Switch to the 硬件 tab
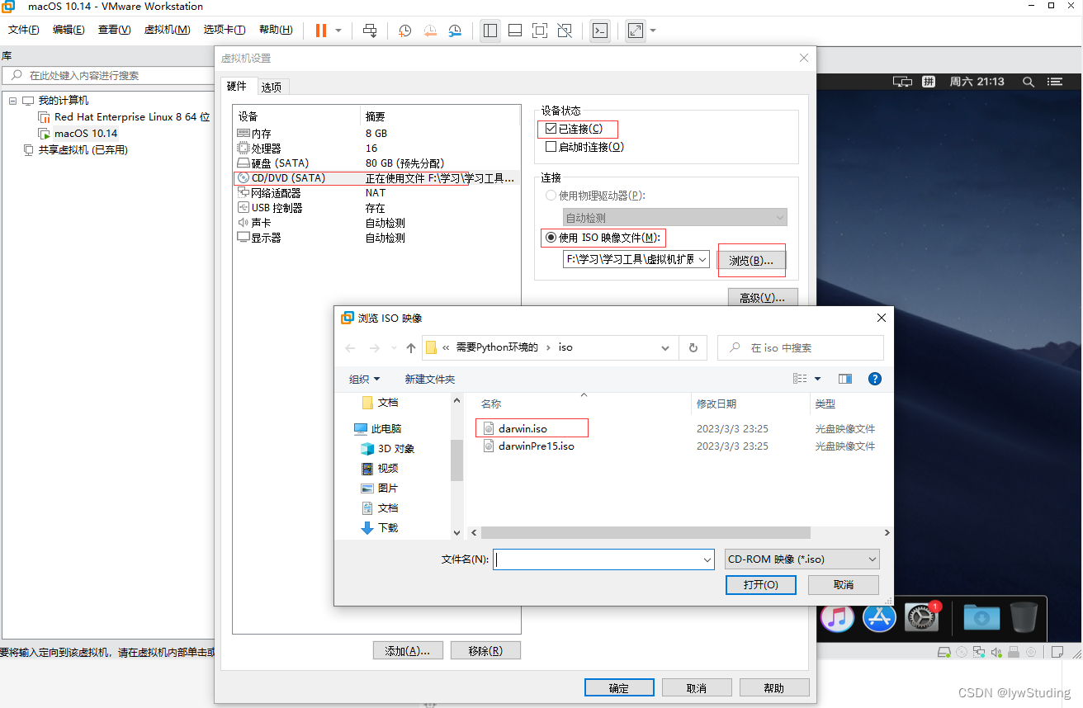This screenshot has width=1083, height=708. pyautogui.click(x=237, y=86)
